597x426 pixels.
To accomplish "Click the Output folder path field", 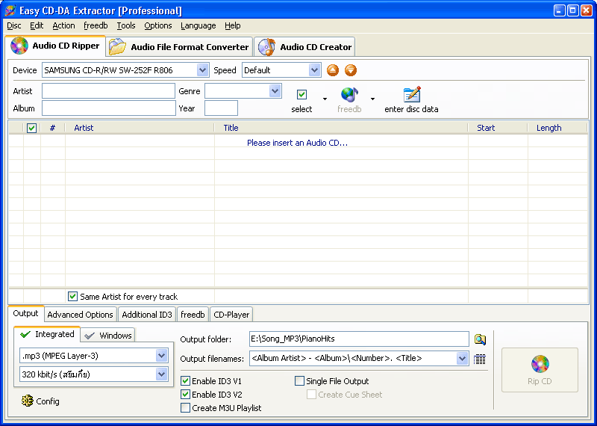I will coord(359,339).
